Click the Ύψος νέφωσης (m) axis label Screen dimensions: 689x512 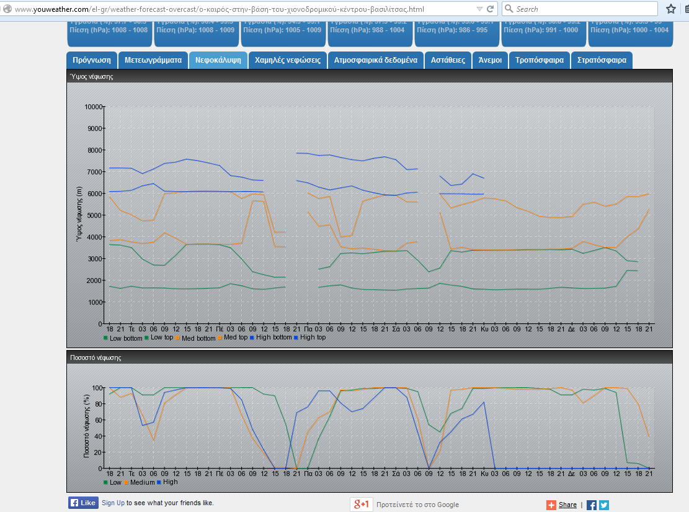[x=79, y=214]
